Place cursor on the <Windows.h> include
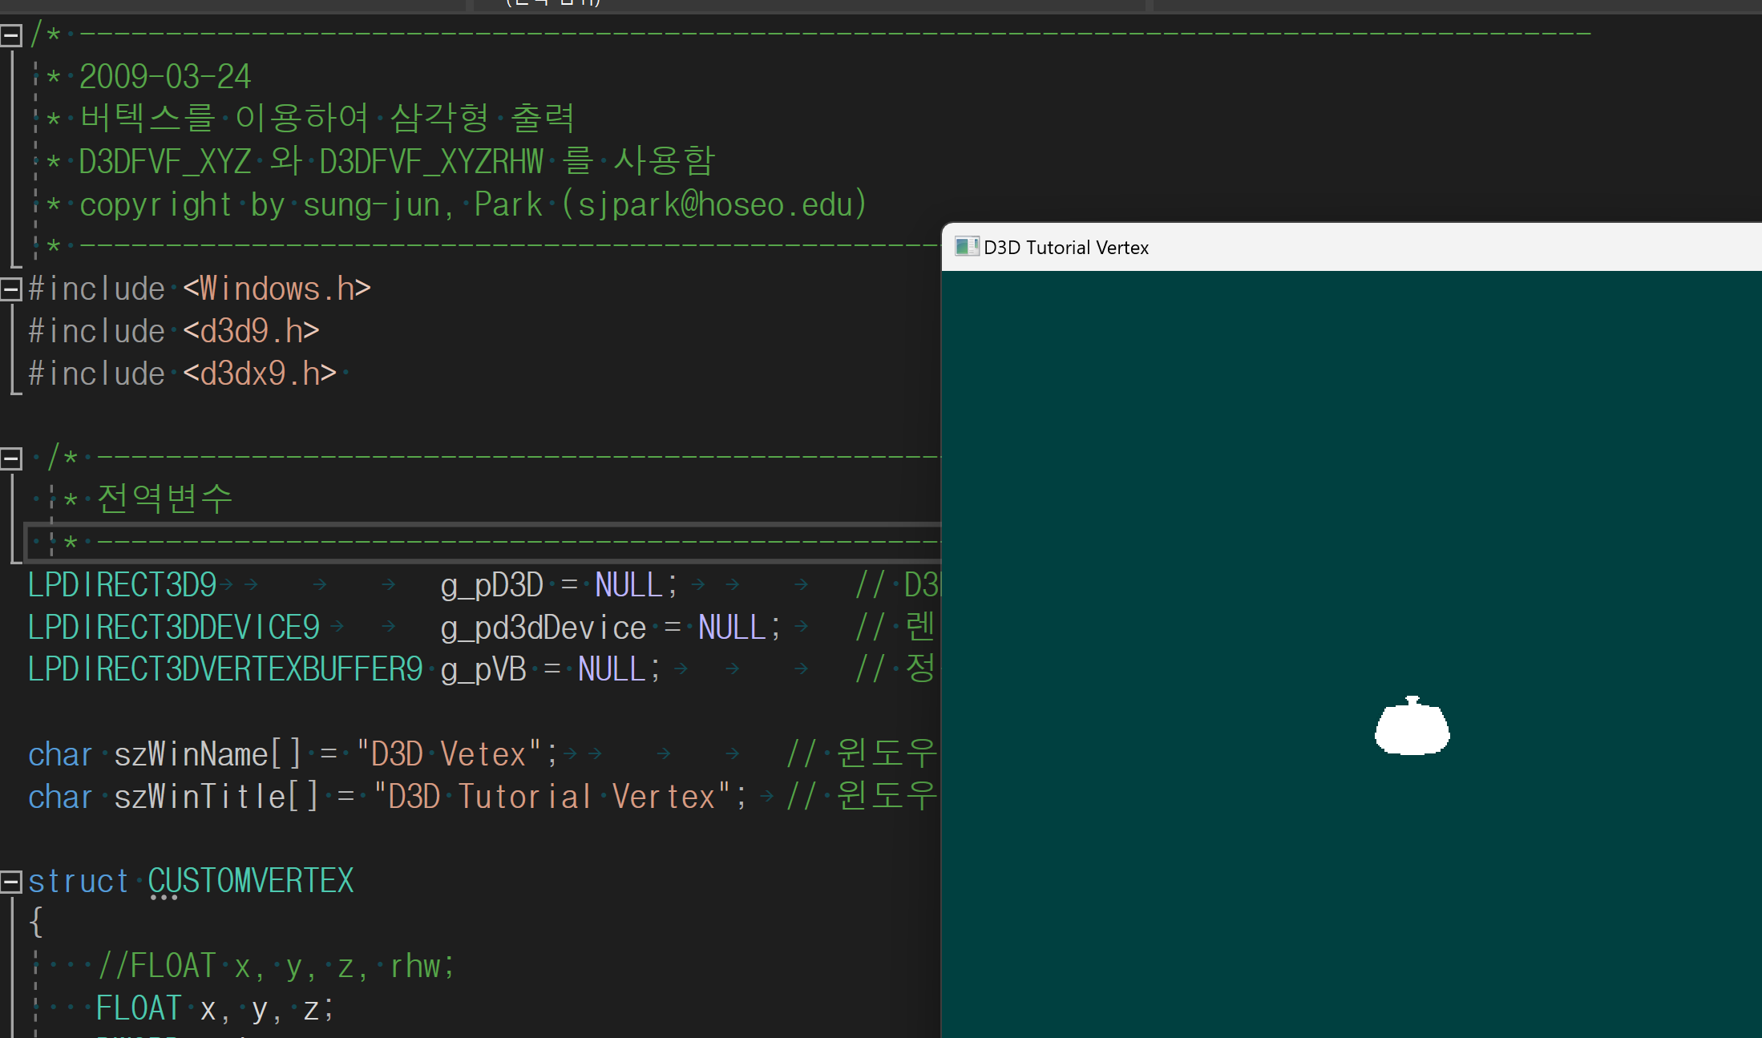Image resolution: width=1762 pixels, height=1038 pixels. tap(277, 289)
